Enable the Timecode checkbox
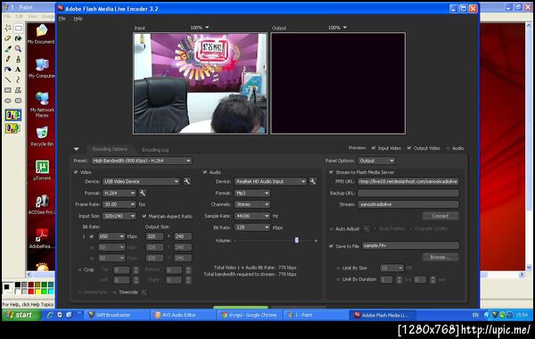 tap(115, 293)
